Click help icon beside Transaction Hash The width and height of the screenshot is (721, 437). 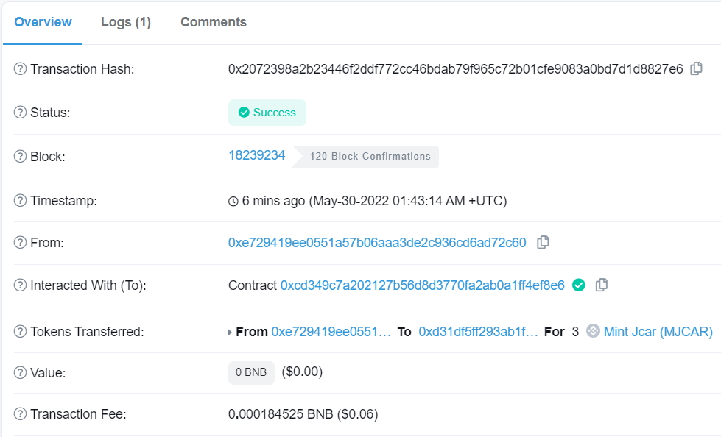point(20,69)
